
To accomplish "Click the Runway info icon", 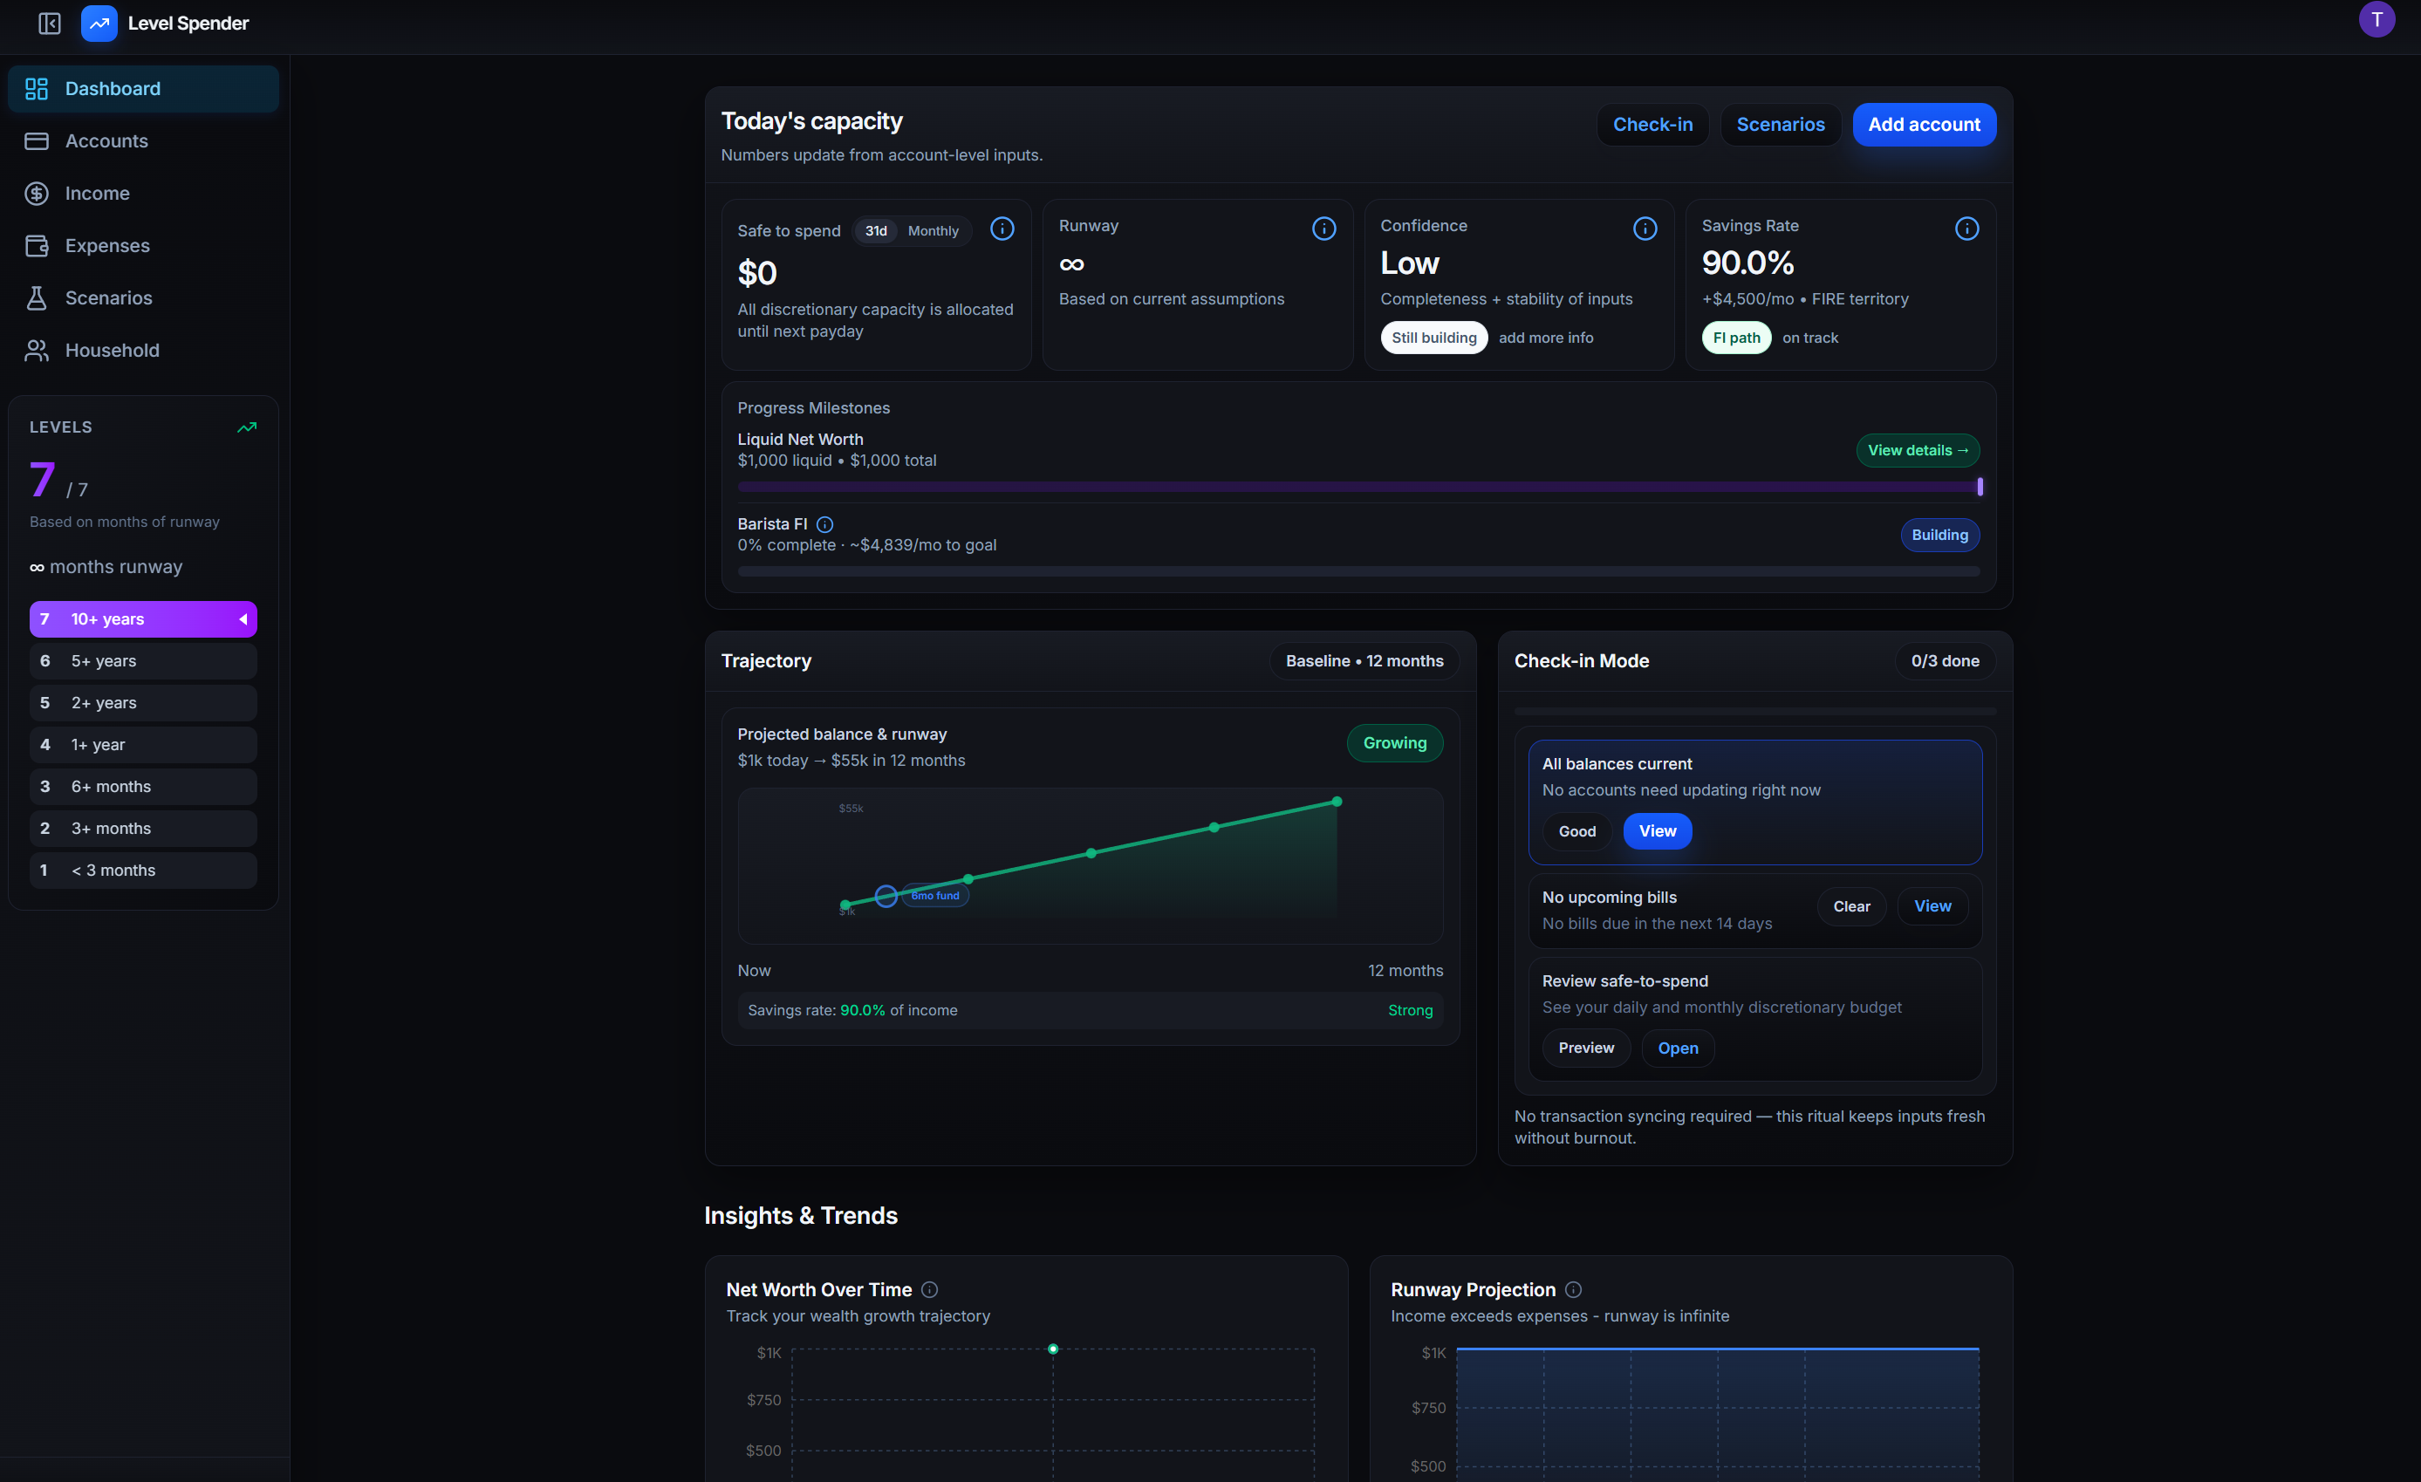I will 1323,228.
